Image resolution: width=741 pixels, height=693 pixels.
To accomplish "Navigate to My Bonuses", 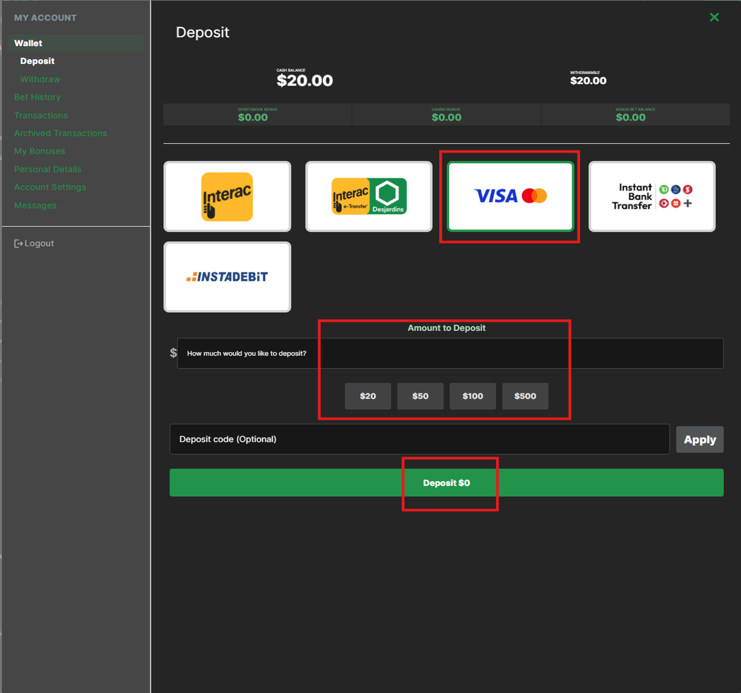I will tap(40, 151).
